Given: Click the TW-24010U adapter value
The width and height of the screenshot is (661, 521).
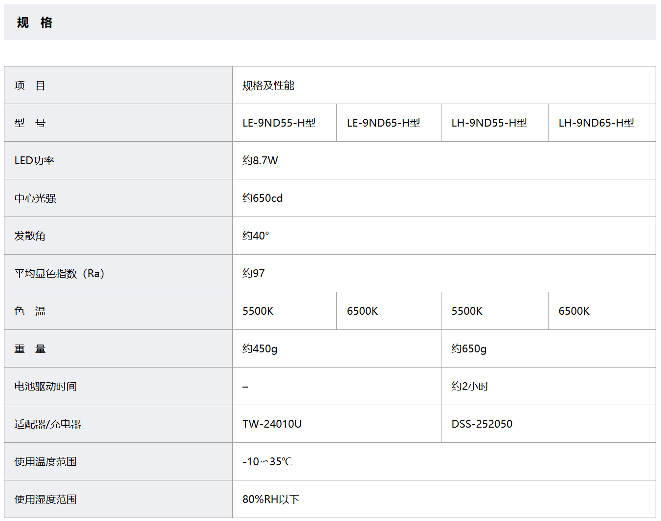Looking at the screenshot, I should pyautogui.click(x=272, y=424).
